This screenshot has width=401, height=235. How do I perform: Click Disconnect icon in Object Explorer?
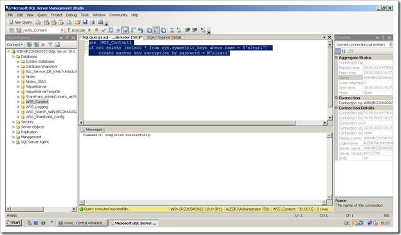36,45
